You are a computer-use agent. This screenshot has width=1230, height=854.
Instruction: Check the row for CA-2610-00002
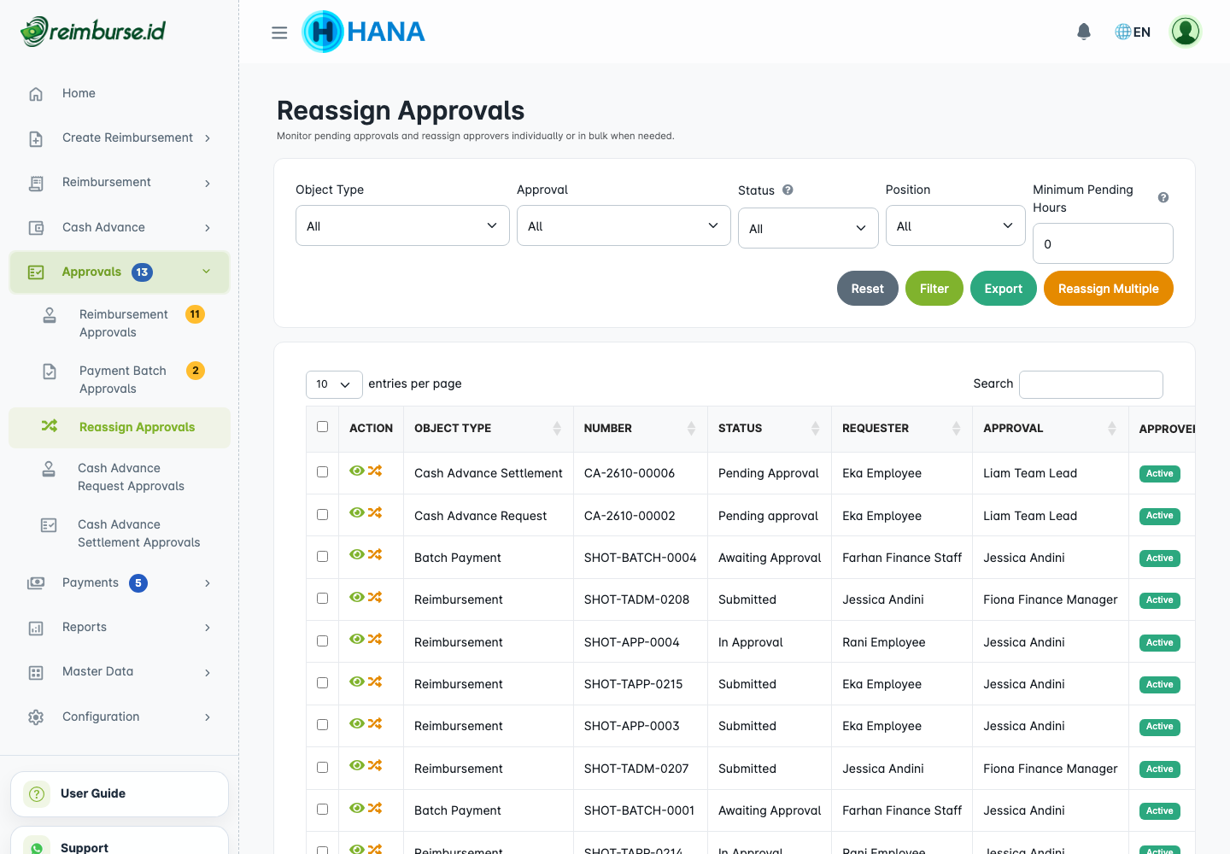coord(322,514)
